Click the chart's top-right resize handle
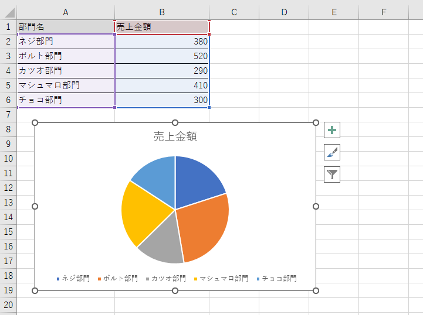 316,122
